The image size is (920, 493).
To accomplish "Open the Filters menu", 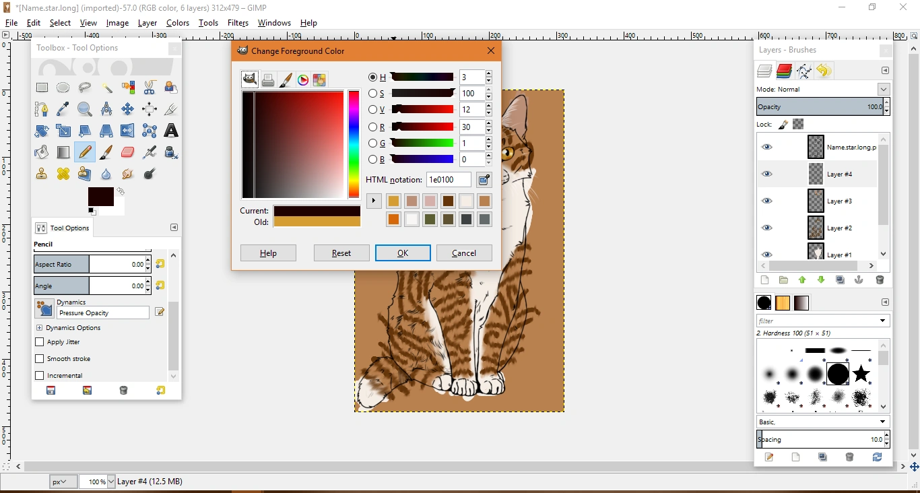I will tap(238, 22).
